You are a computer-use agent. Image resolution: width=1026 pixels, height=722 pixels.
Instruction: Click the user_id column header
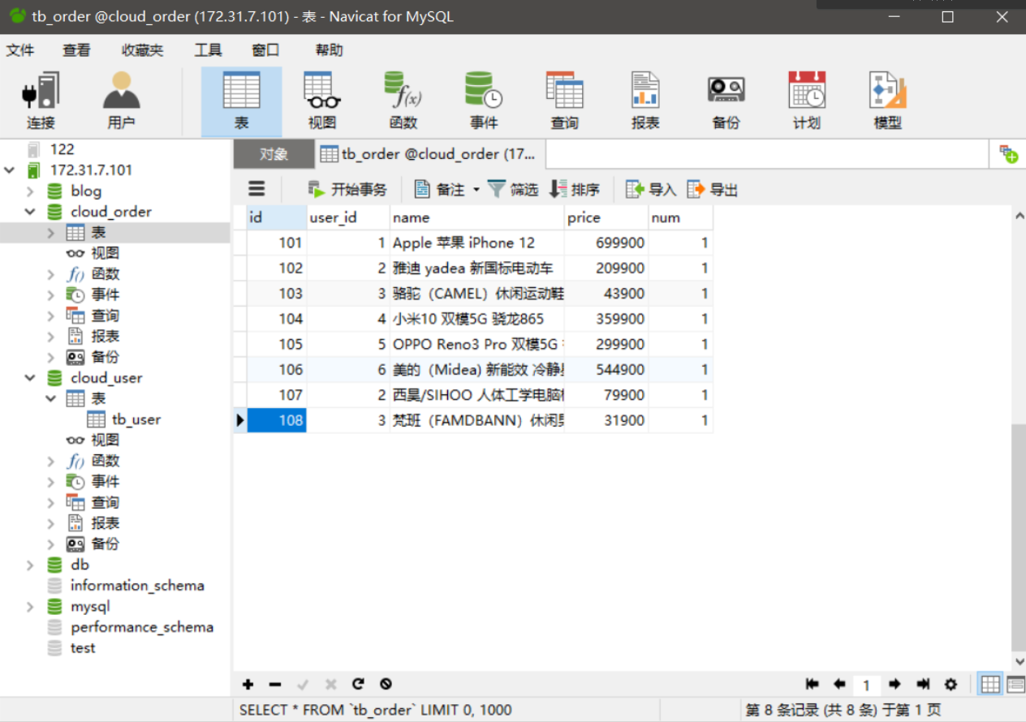(347, 217)
